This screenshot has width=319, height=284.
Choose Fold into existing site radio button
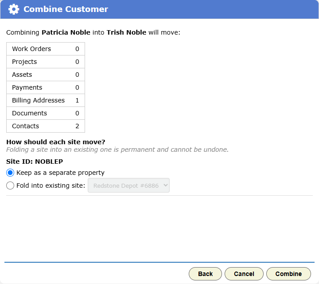click(10, 185)
